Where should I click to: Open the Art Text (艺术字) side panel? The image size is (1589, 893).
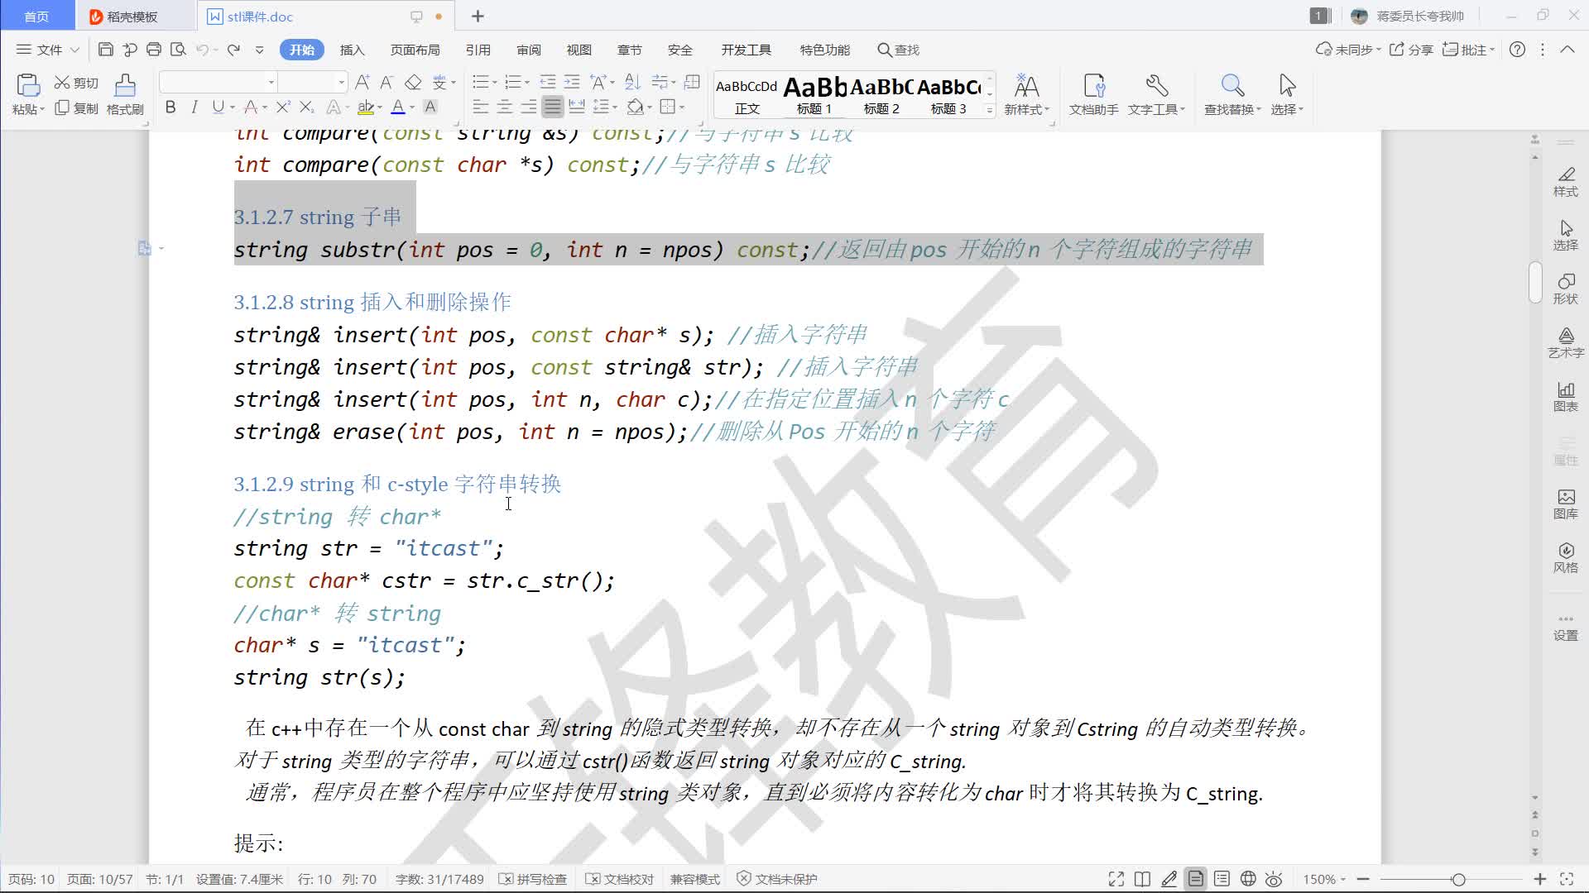pyautogui.click(x=1565, y=343)
